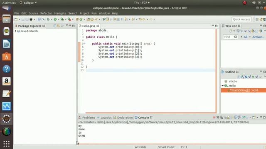
Task: Click the Writable status bar entry
Action: [x=140, y=147]
